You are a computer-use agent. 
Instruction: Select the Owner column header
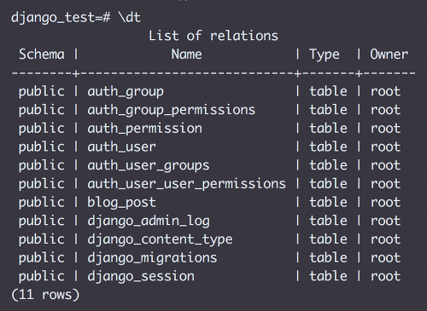(x=389, y=54)
